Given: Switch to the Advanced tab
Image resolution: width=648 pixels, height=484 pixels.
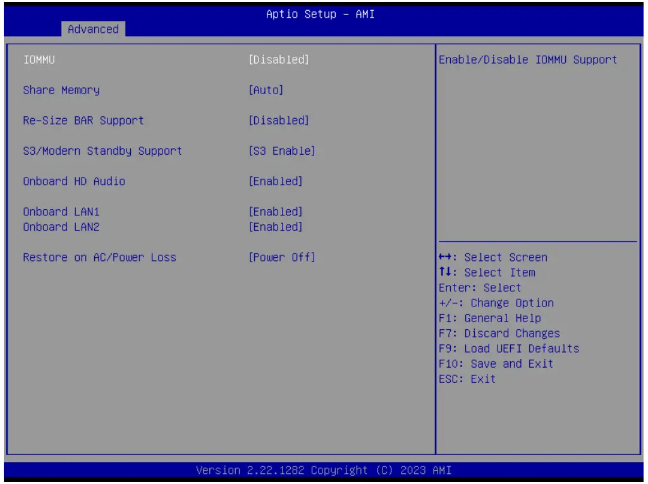Looking at the screenshot, I should (x=93, y=29).
